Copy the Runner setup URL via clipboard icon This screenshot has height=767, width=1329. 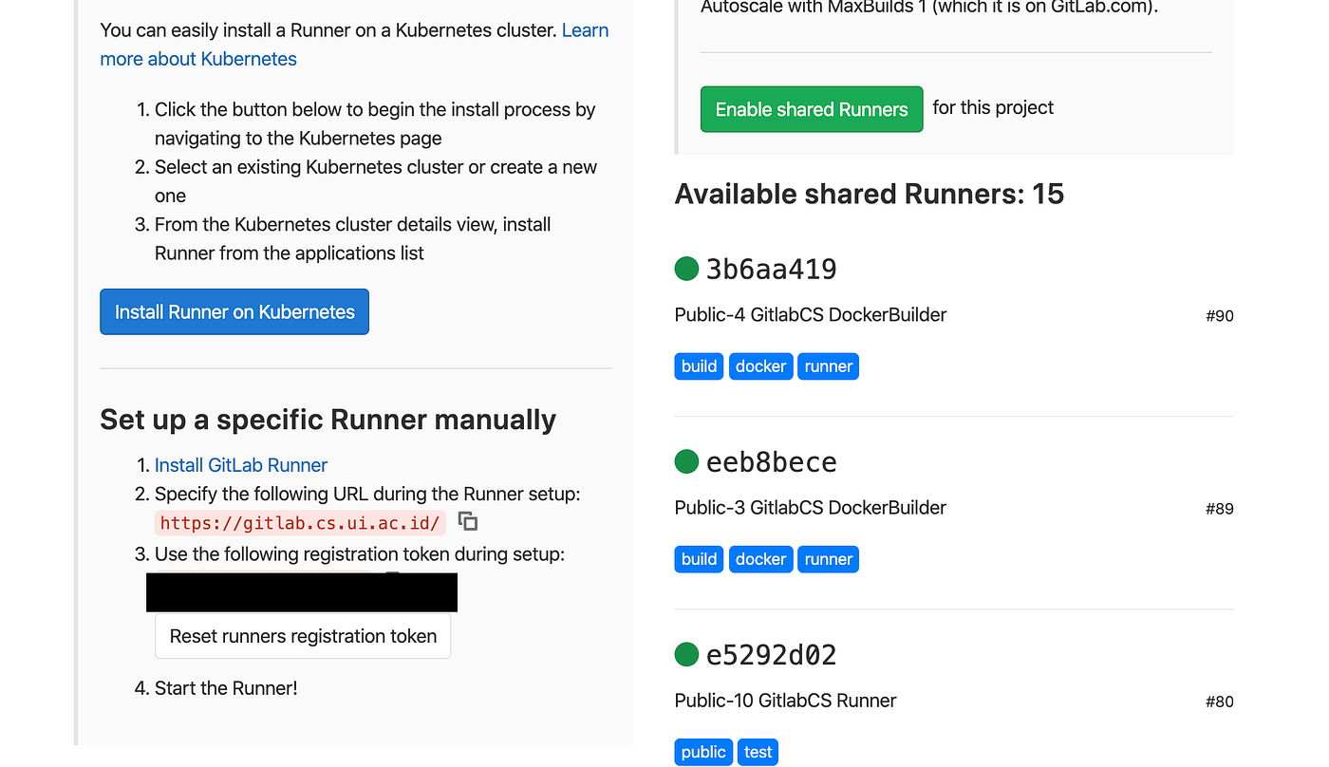pos(467,521)
